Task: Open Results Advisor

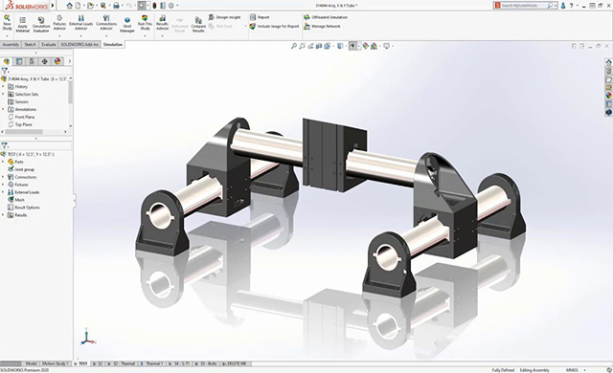Action: click(162, 23)
